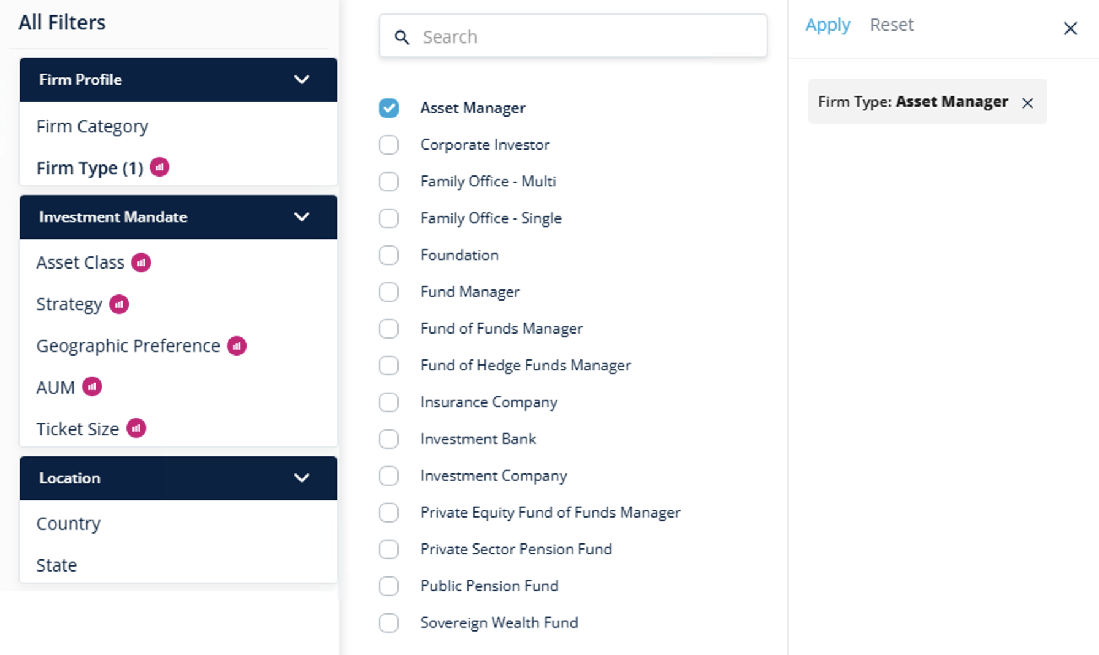Reset all filters

click(x=892, y=25)
